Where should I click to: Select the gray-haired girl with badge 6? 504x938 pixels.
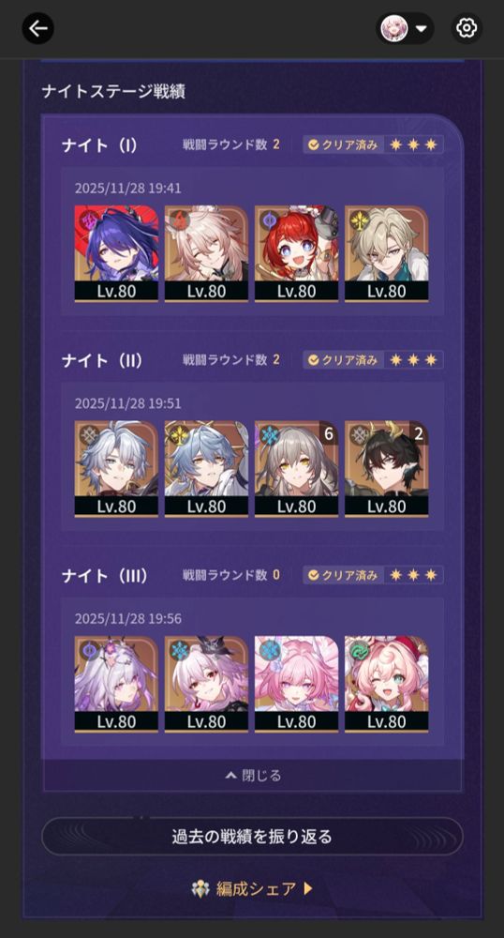point(297,469)
